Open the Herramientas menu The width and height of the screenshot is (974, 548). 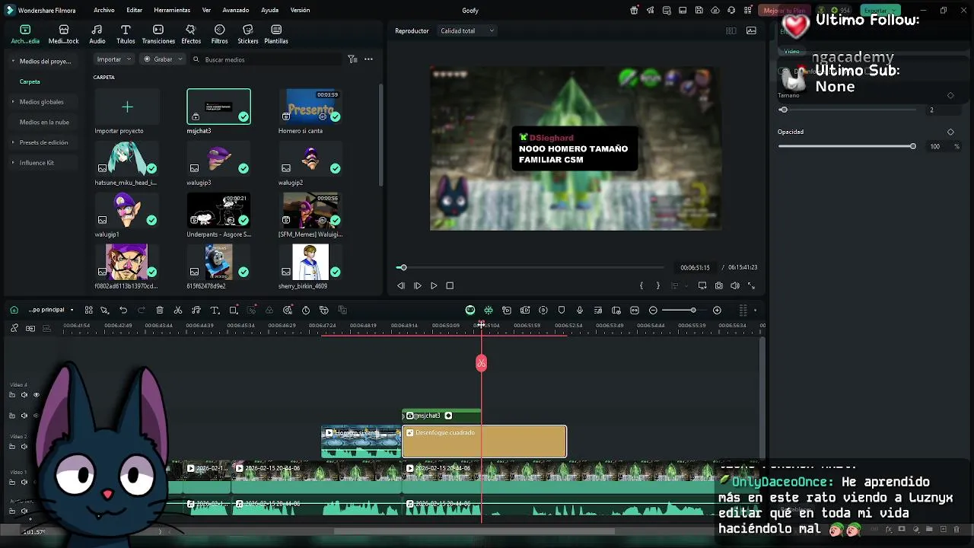(x=172, y=11)
